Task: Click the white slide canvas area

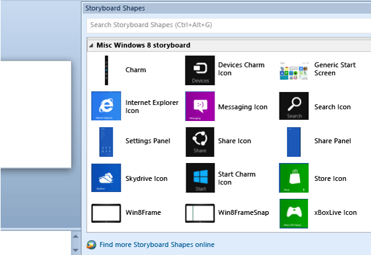Action: 36,115
